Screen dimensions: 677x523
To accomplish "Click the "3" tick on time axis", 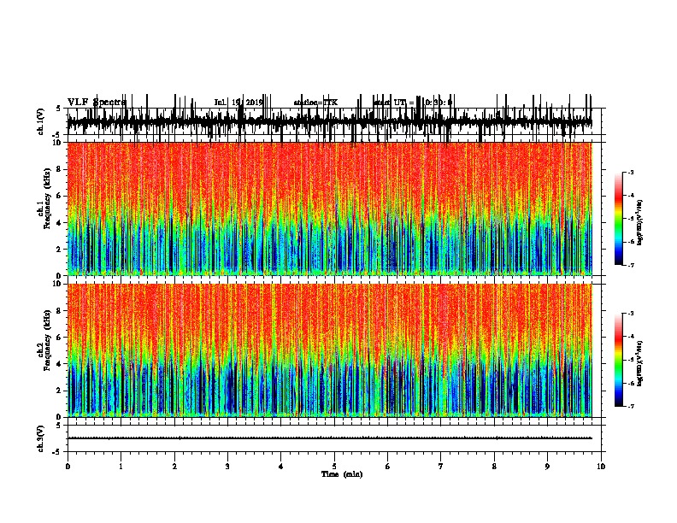I will pos(227,466).
